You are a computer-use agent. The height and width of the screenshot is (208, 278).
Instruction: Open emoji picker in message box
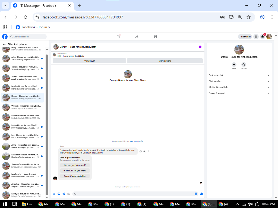point(196,194)
